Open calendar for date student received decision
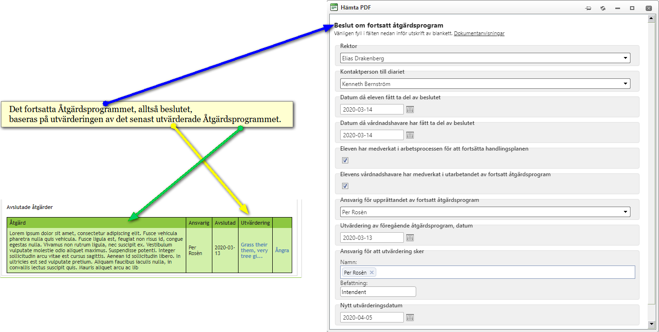Screen dimensions: 659x332 tap(410, 110)
